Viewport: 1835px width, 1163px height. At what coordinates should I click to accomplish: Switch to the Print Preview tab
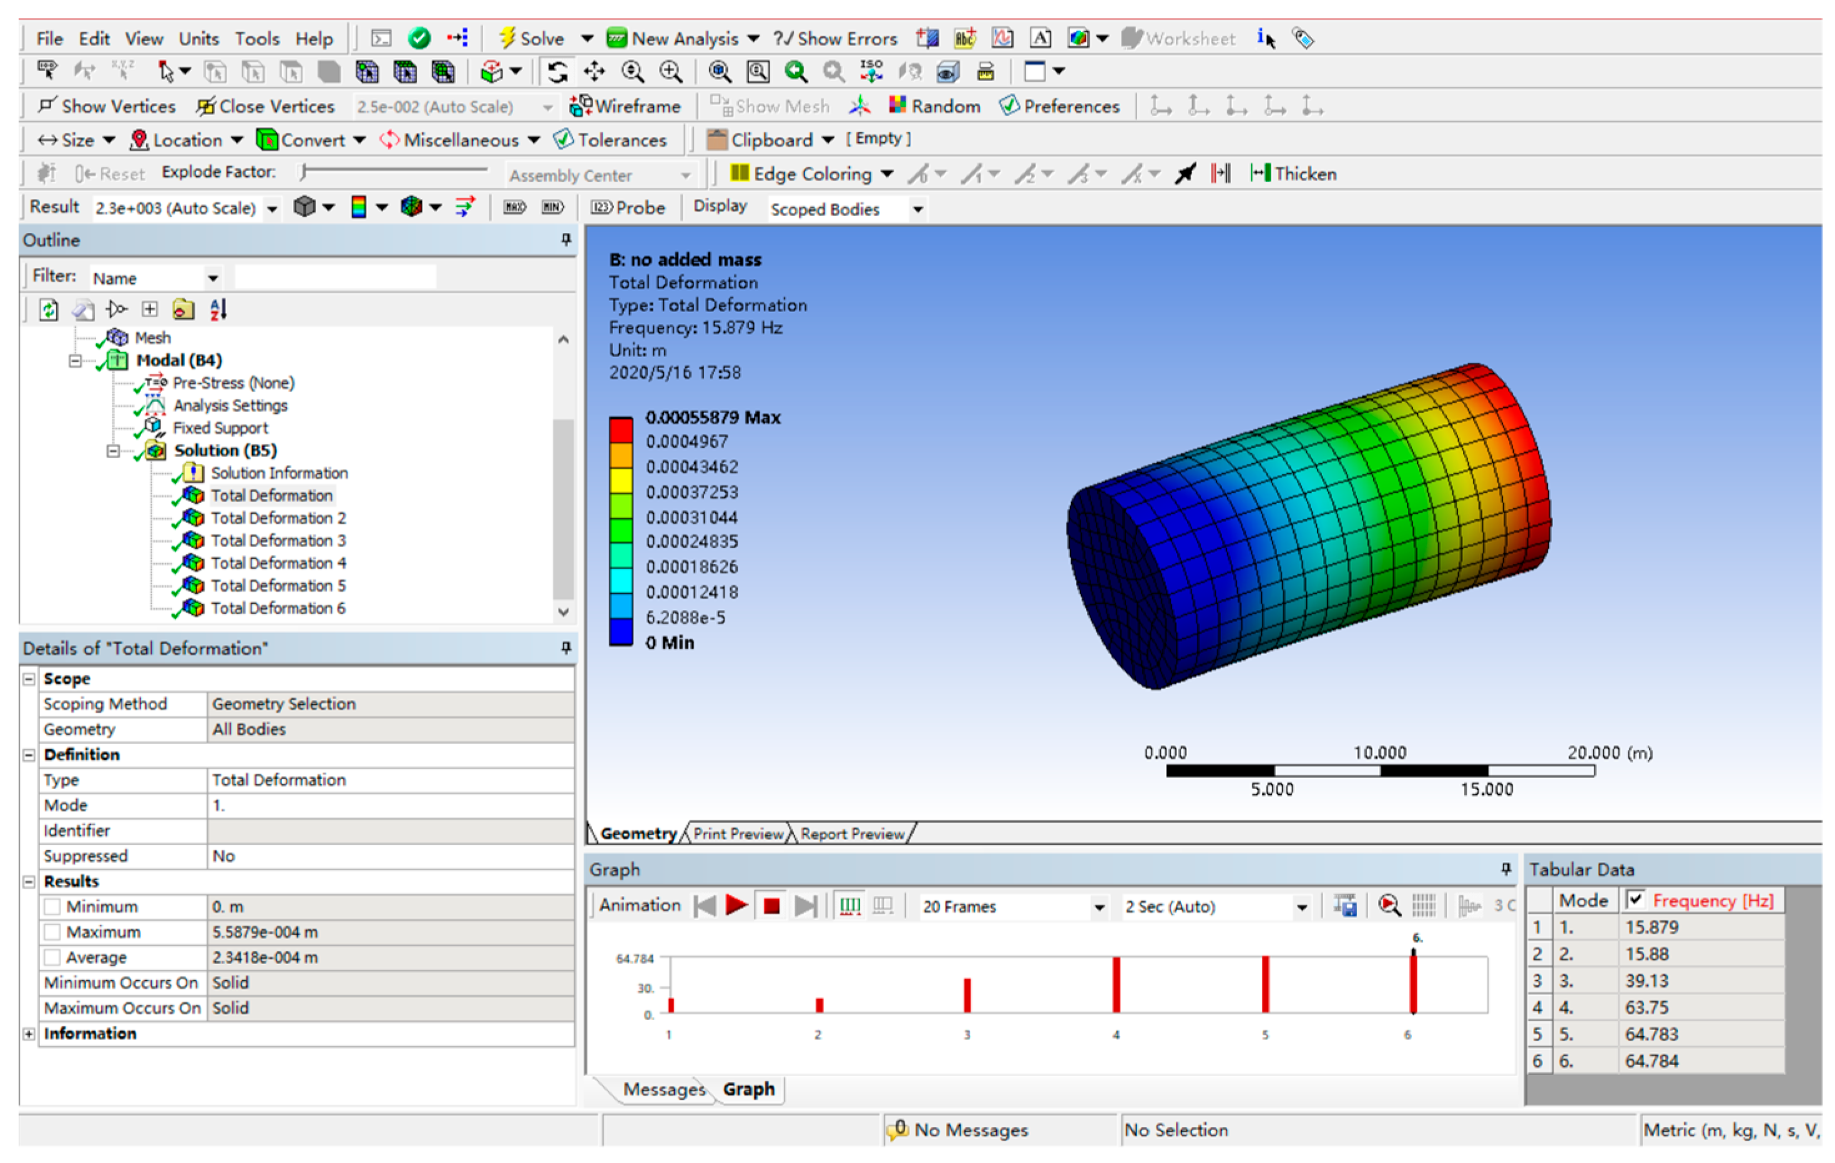[x=738, y=834]
